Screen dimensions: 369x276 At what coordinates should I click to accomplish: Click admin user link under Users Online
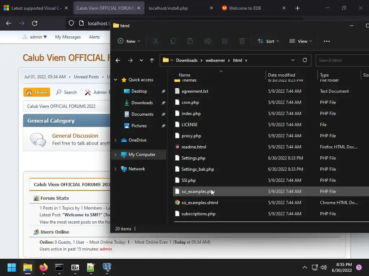click(x=106, y=249)
